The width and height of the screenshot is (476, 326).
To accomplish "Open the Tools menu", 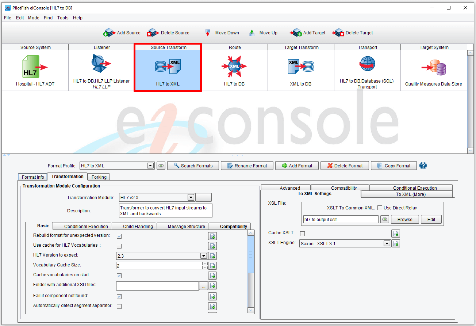I will [63, 18].
